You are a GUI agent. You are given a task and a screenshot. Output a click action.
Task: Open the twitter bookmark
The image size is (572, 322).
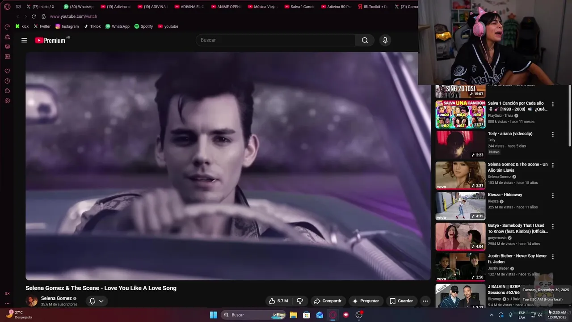pyautogui.click(x=42, y=26)
